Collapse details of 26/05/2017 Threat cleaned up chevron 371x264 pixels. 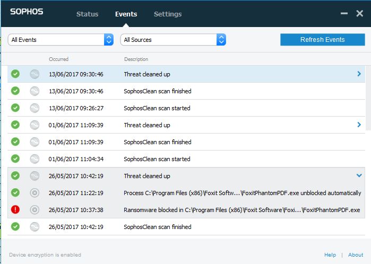359,175
